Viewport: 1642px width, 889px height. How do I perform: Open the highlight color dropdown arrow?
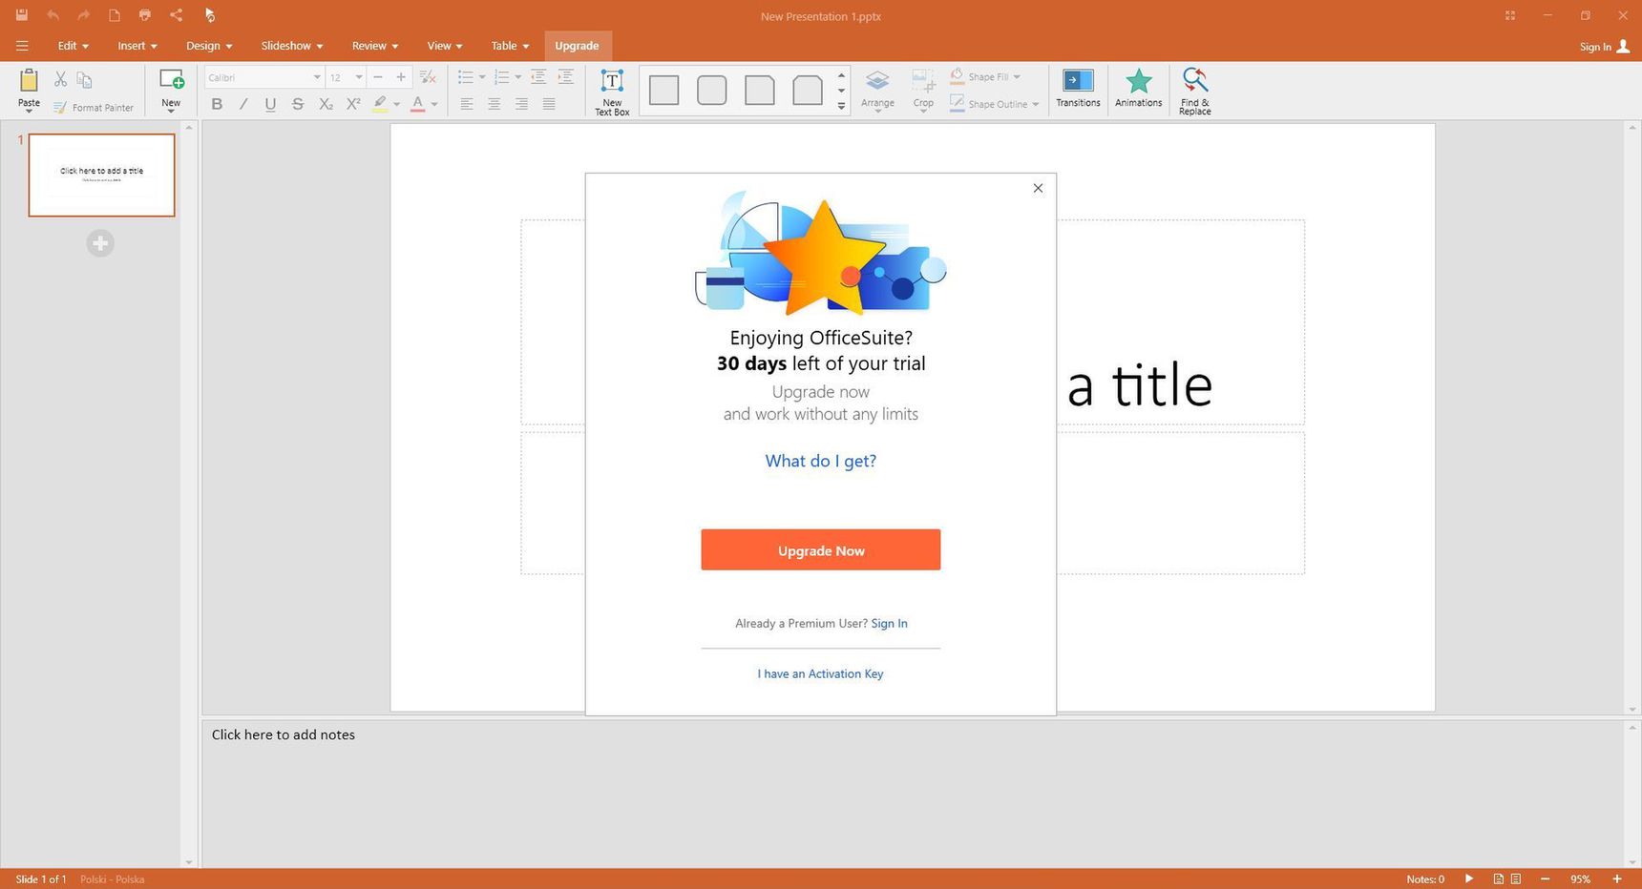tap(396, 104)
